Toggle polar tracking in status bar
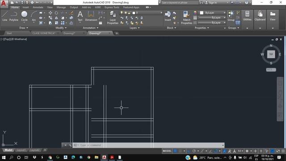This screenshot has width=286, height=161. click(x=194, y=151)
